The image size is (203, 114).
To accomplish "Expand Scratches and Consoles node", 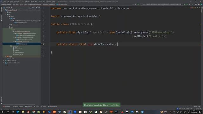I will click(3, 63).
